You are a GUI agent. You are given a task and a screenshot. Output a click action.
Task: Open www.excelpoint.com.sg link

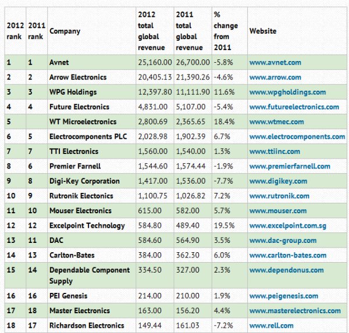click(288, 226)
